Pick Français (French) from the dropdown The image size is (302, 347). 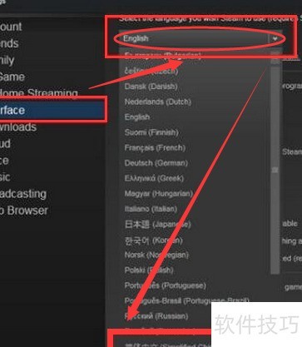(x=155, y=148)
